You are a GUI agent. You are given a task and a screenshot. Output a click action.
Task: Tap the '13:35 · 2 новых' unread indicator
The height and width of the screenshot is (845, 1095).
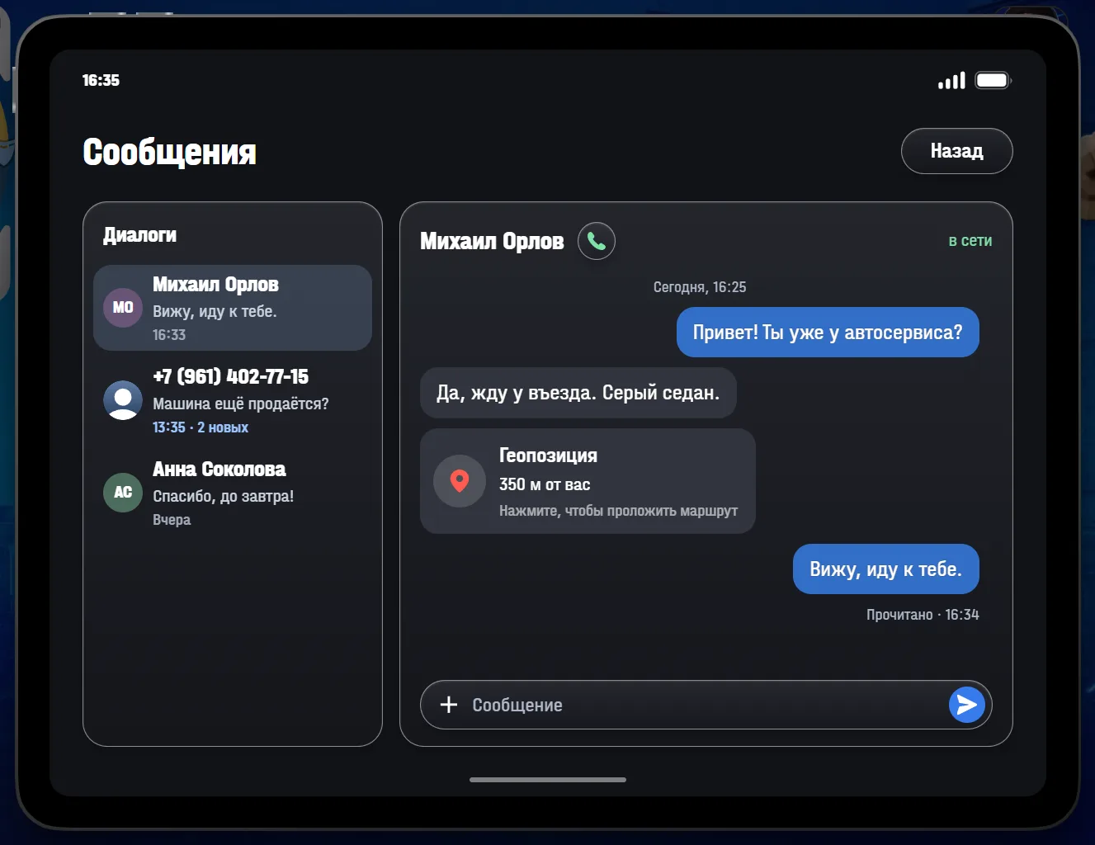coord(201,427)
